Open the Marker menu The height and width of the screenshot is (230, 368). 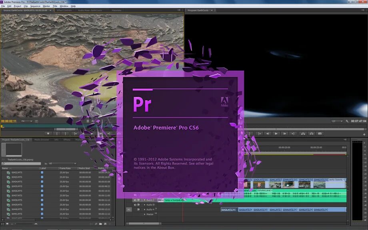[x=46, y=6]
